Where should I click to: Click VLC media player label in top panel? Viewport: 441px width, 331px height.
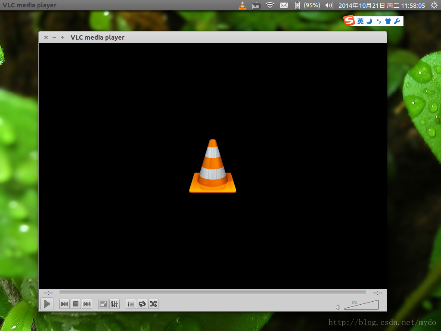coord(30,5)
